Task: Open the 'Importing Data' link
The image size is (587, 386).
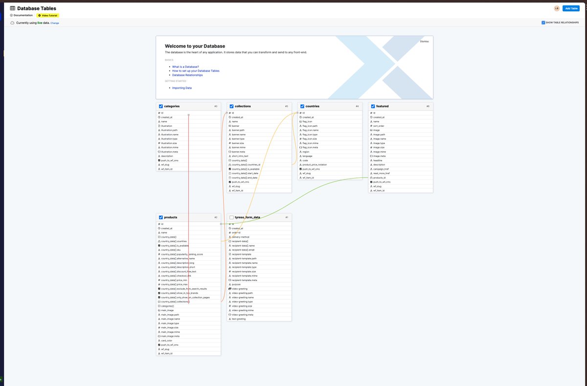Action: click(x=181, y=88)
